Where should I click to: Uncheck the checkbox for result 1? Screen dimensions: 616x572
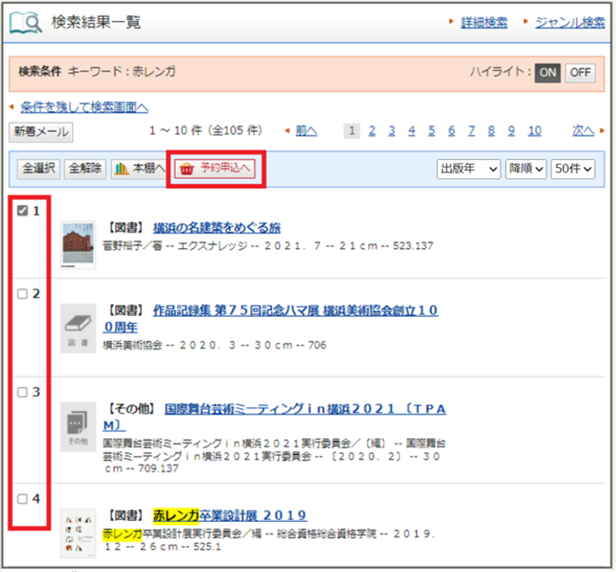(22, 211)
